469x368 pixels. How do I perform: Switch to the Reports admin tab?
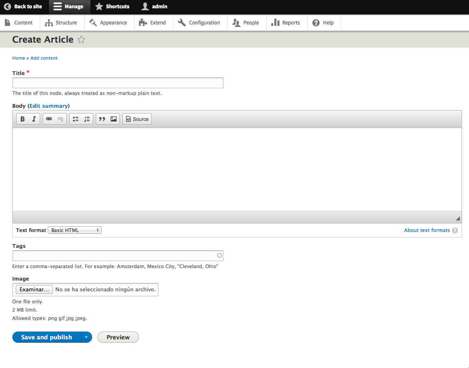pos(287,23)
